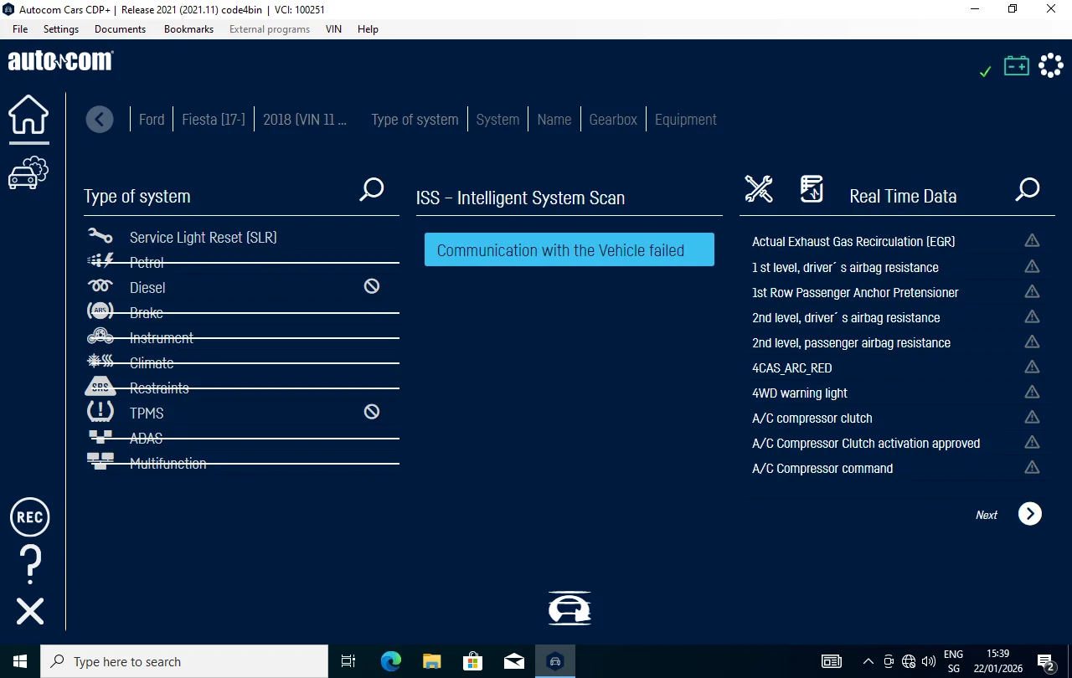Open the Help menu in menu bar
Viewport: 1072px width, 678px height.
[x=368, y=29]
